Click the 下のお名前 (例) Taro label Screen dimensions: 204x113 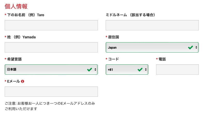point(26,15)
